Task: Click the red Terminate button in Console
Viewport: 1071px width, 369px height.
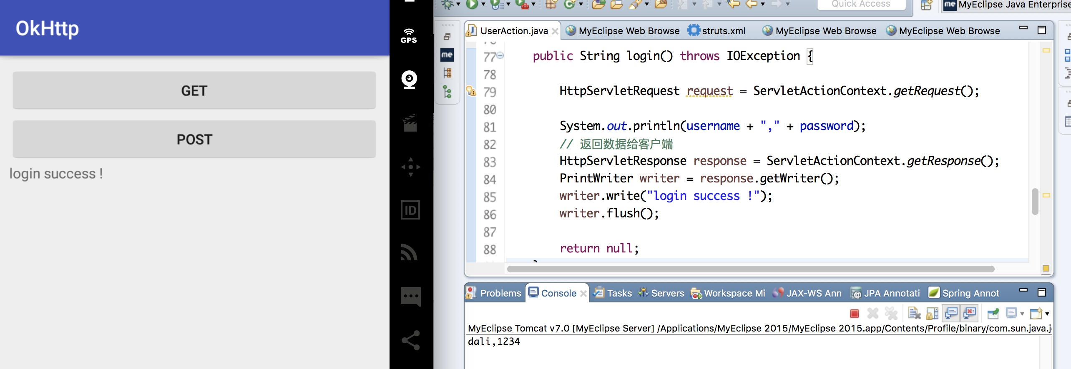Action: coord(855,313)
